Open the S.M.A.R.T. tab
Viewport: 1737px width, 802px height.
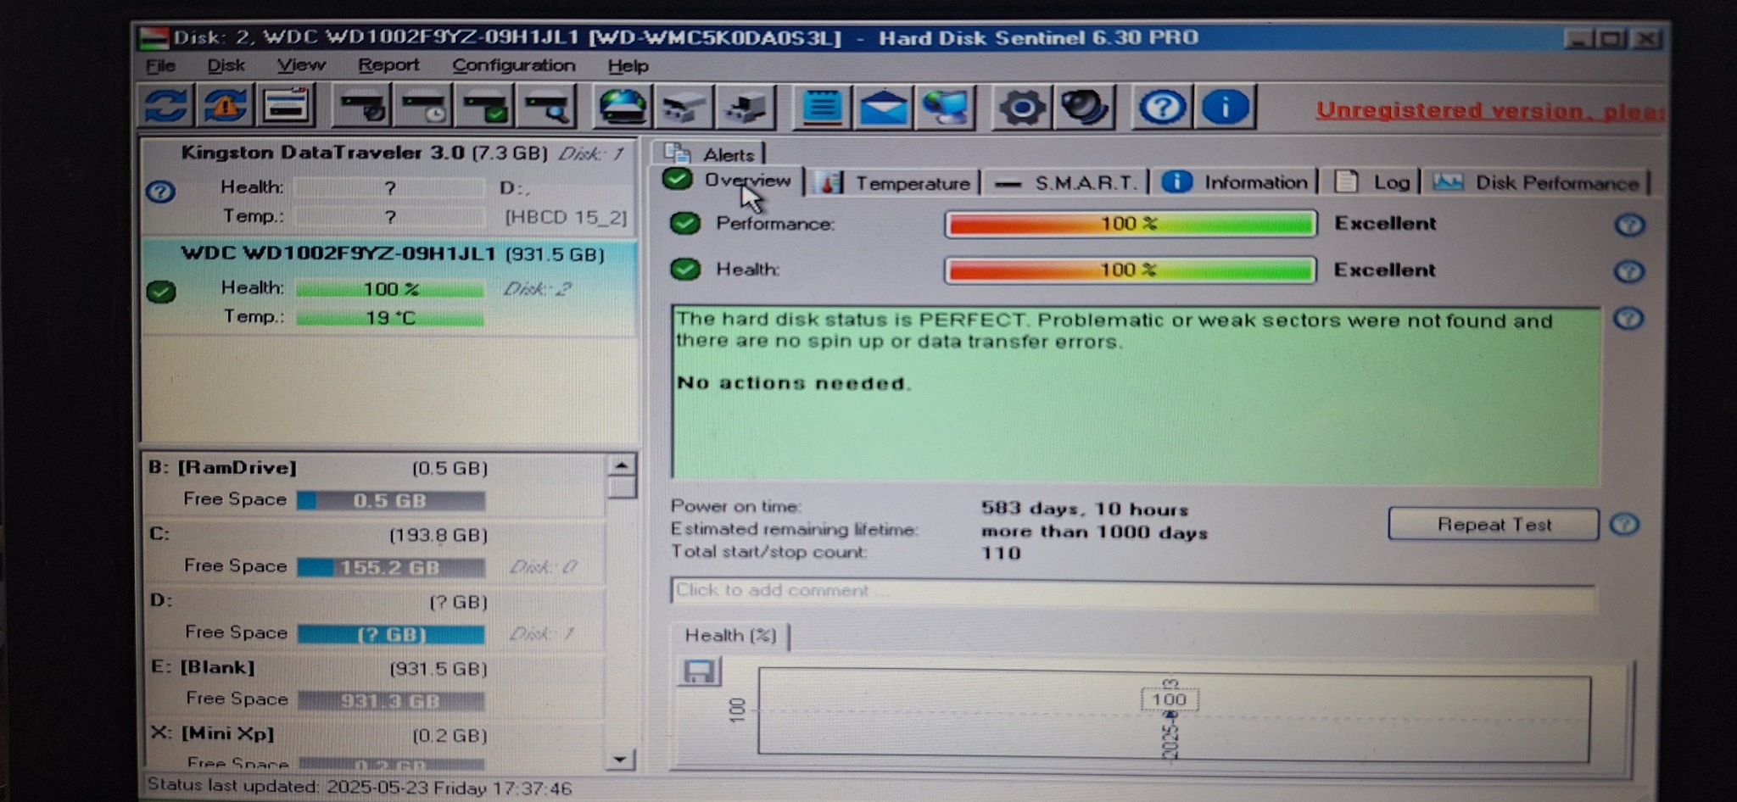click(x=1065, y=182)
